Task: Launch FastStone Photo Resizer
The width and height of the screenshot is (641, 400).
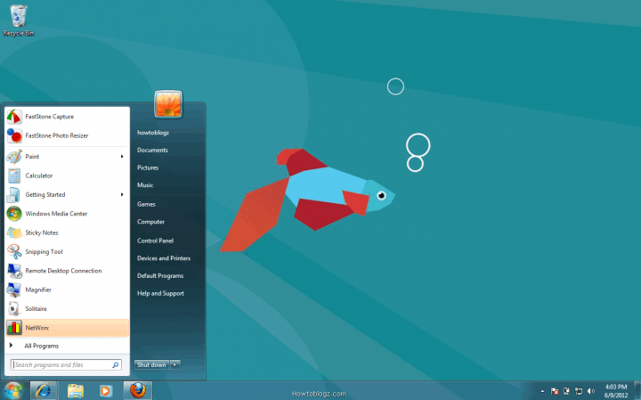Action: click(x=55, y=135)
